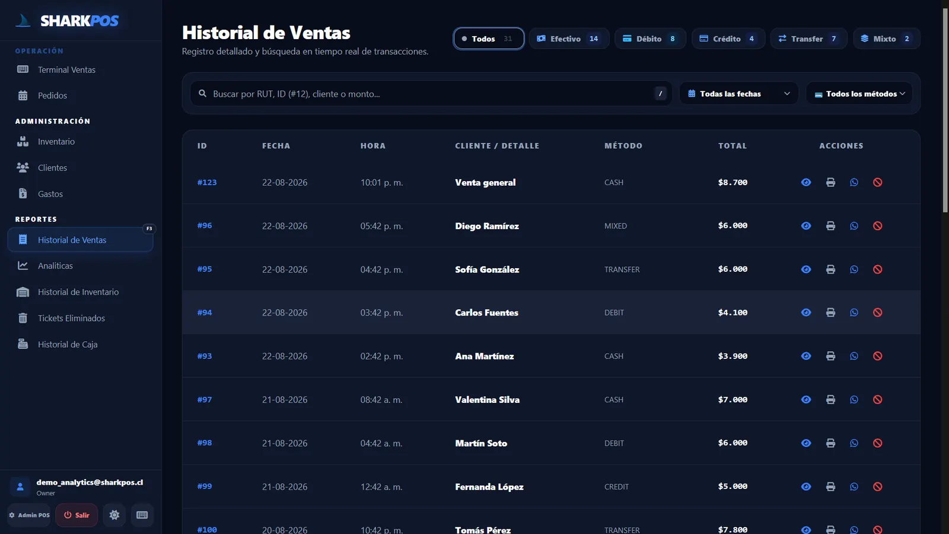Focus the RUT, ID or client search field

click(431, 94)
